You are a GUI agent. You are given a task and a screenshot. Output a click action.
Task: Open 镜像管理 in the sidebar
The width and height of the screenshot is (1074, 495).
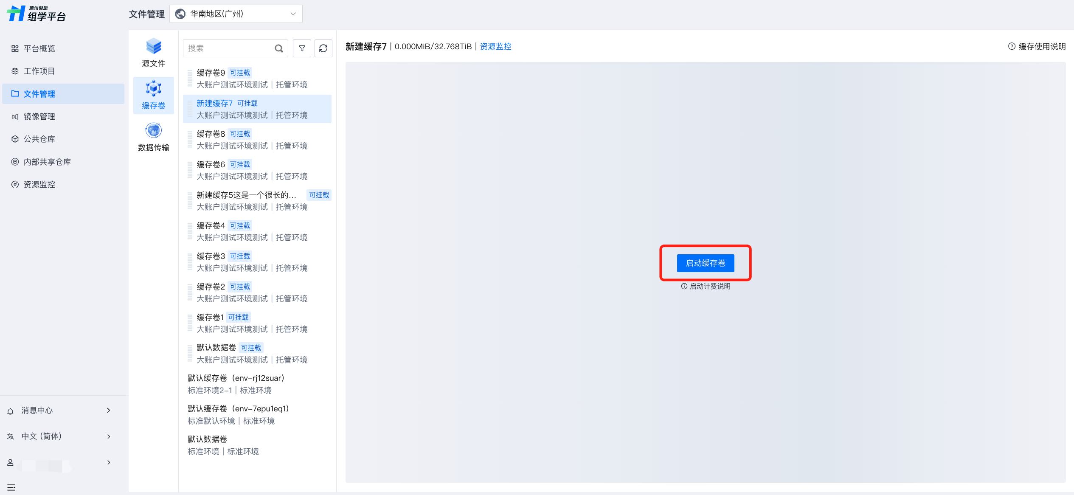click(39, 116)
